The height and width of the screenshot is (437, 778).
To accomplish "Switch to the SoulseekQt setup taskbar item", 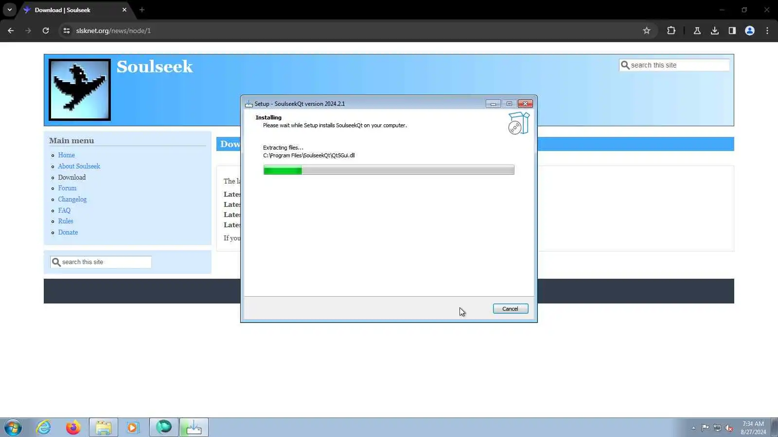I will [194, 428].
